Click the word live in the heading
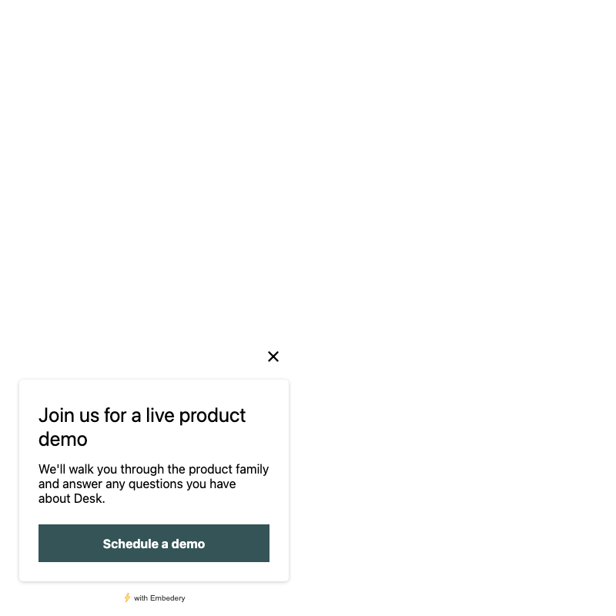The height and width of the screenshot is (616, 616). coord(160,415)
